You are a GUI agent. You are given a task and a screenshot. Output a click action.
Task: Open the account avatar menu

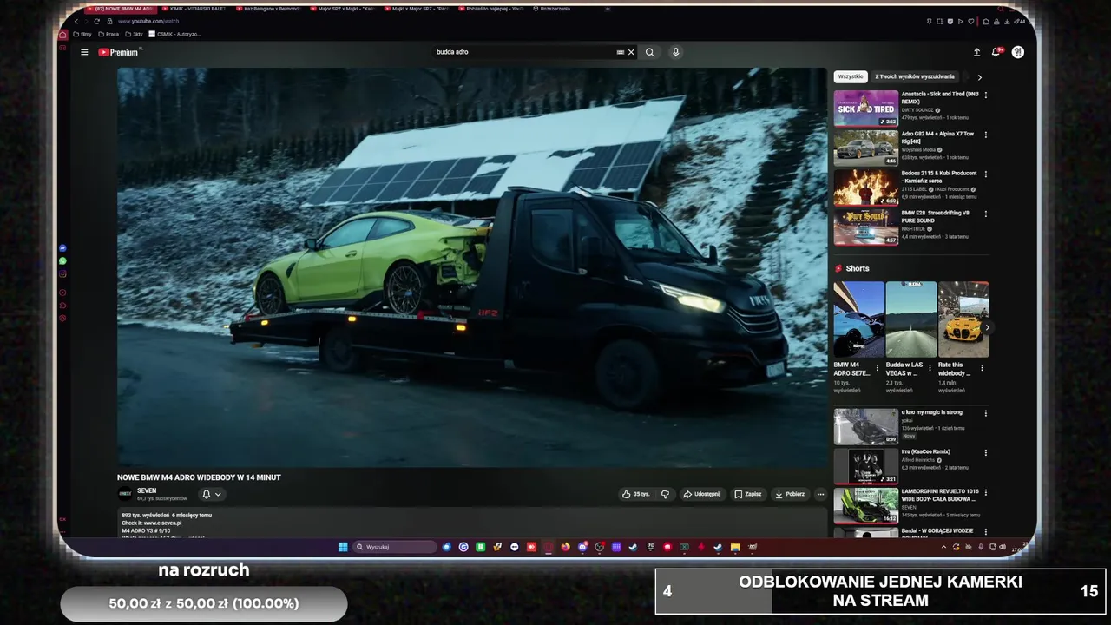point(1018,52)
